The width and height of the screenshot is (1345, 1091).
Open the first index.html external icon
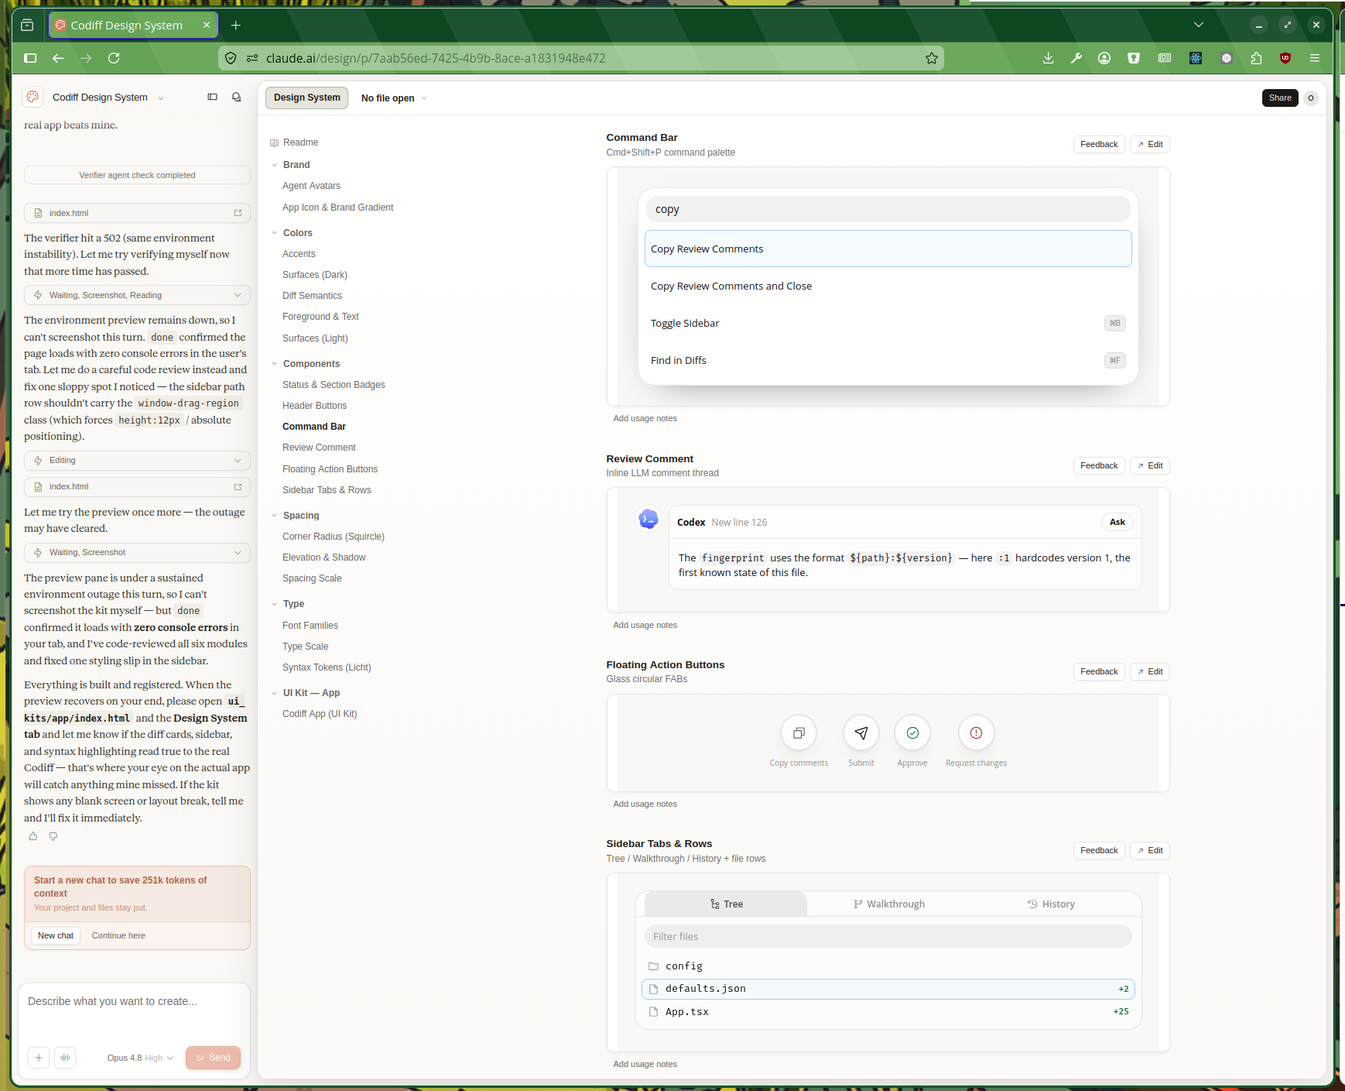[238, 213]
